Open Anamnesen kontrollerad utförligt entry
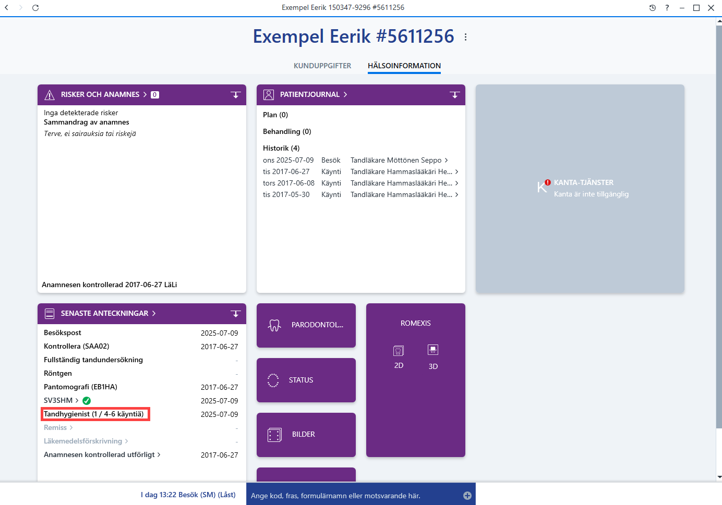Screen dimensions: 722x505 (102, 454)
